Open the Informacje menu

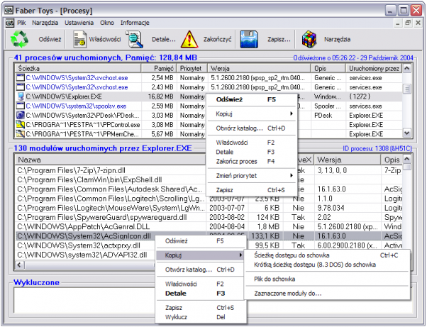click(135, 23)
